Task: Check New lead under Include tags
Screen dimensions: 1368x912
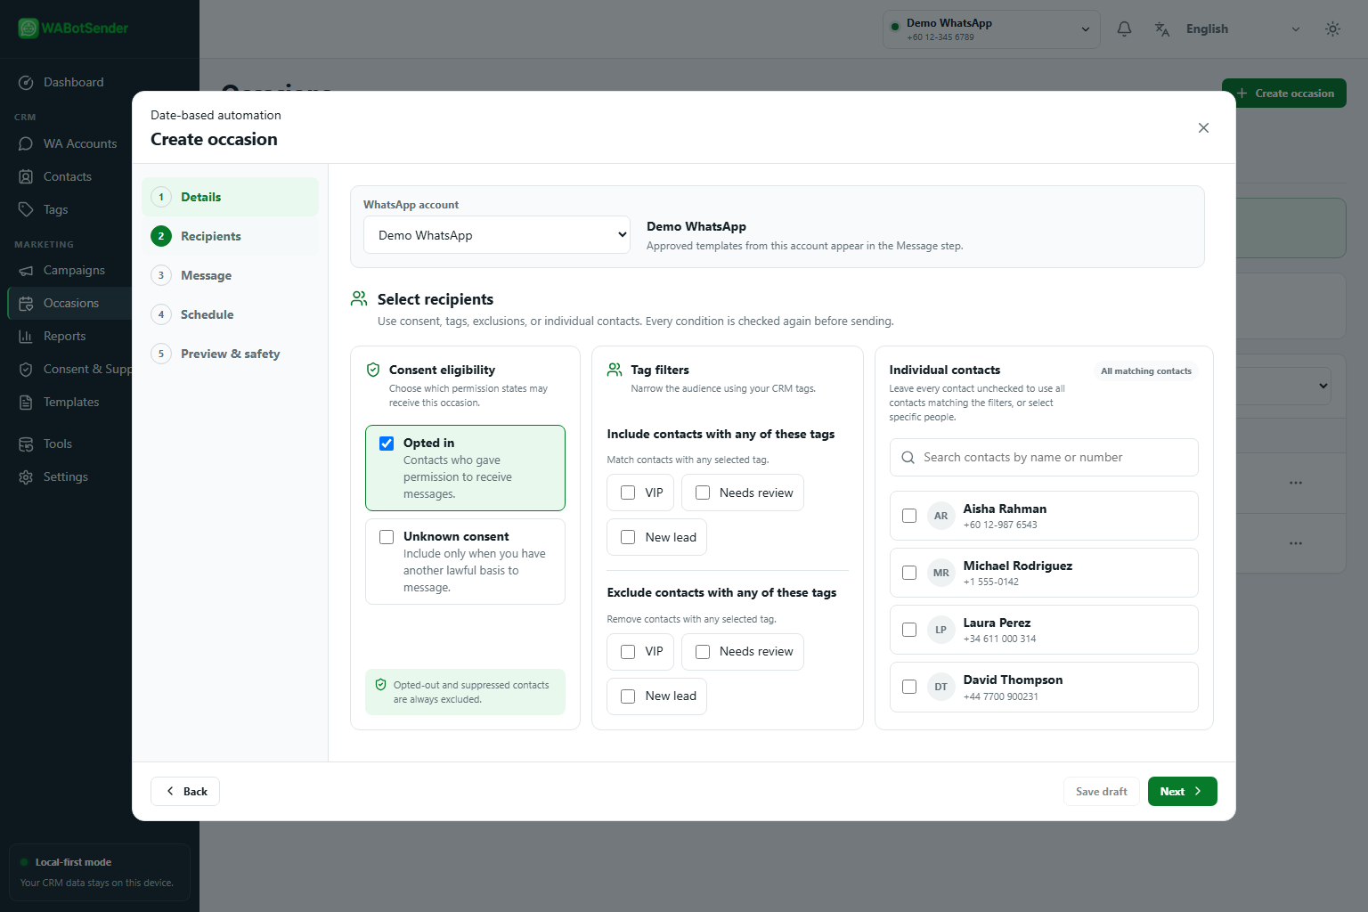Action: pos(628,537)
